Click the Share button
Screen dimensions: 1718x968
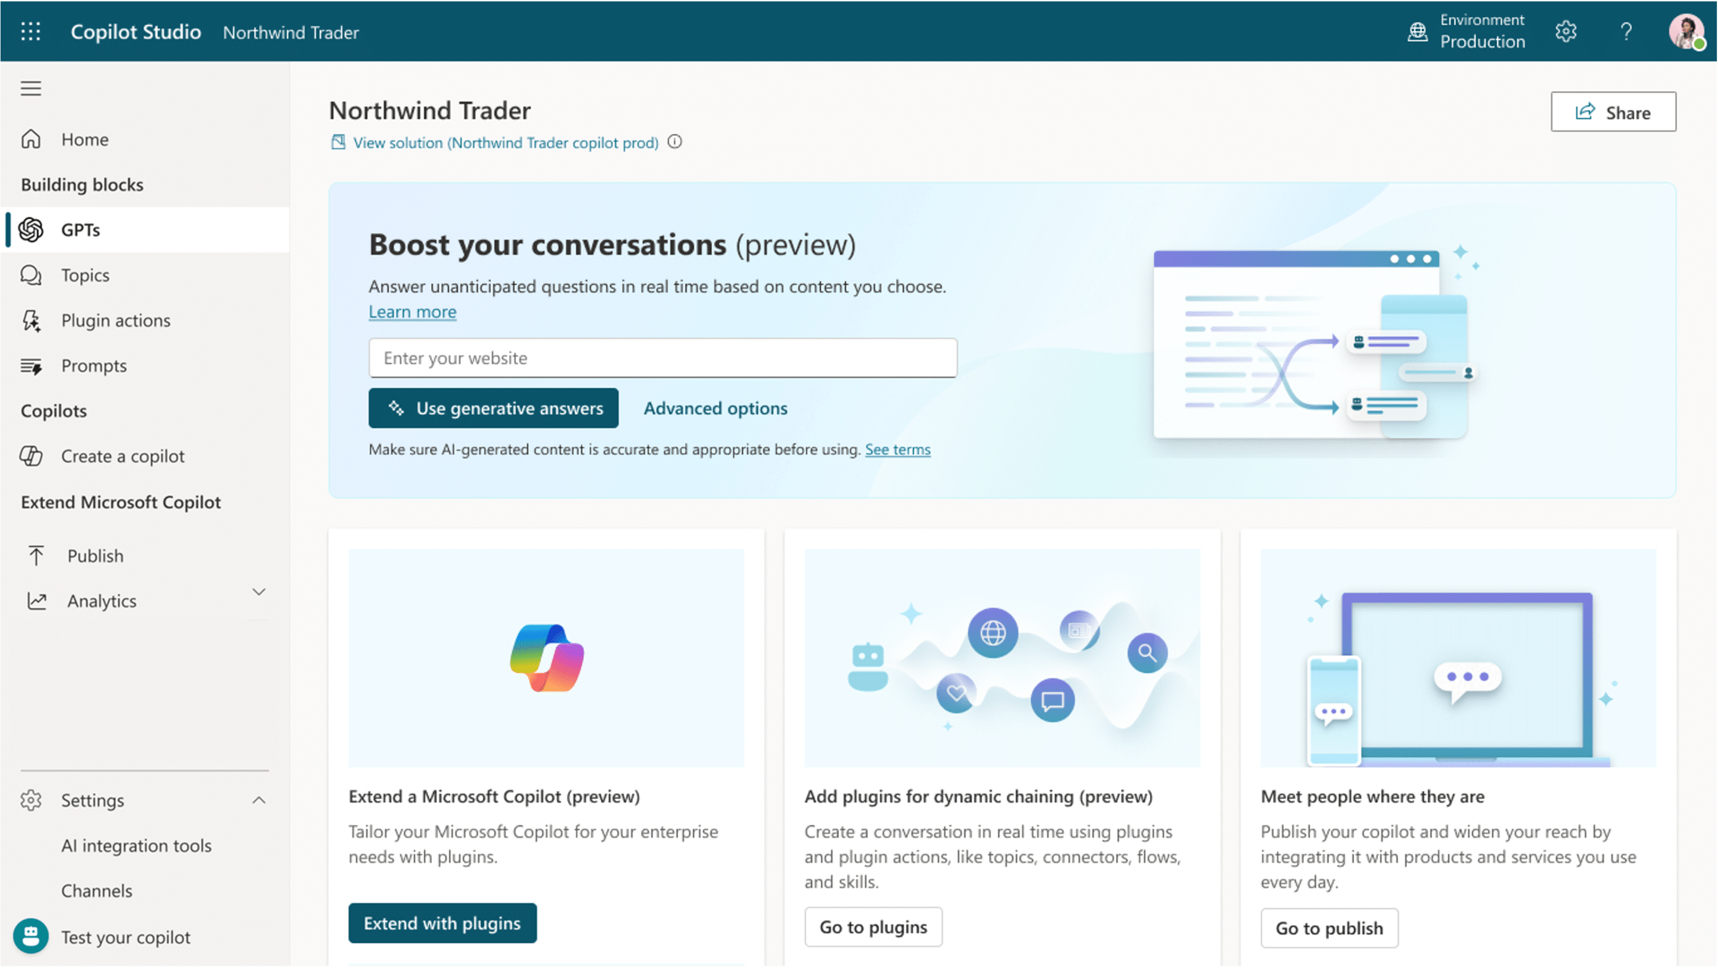pyautogui.click(x=1613, y=112)
